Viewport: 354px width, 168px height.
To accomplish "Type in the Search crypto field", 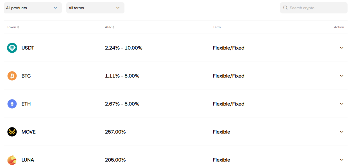I will coord(316,8).
